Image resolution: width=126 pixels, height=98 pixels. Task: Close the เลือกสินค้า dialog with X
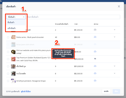(x=119, y=6)
